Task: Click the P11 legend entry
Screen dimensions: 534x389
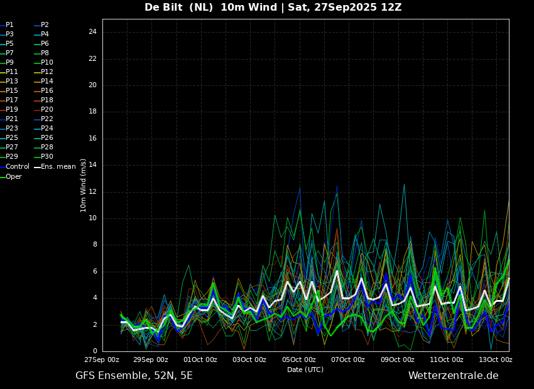Action: (x=9, y=72)
